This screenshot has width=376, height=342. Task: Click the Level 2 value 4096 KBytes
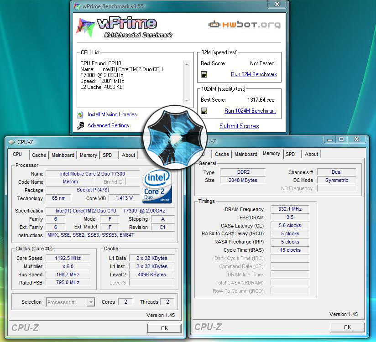[152, 275]
